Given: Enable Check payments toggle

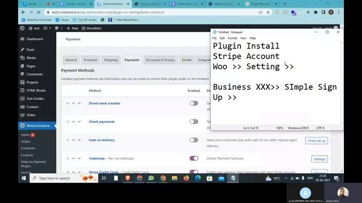Looking at the screenshot, I should point(193,122).
